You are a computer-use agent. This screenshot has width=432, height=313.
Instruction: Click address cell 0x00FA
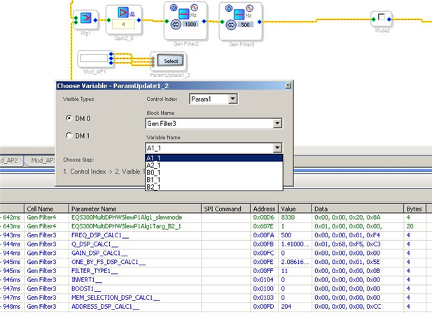[264, 235]
